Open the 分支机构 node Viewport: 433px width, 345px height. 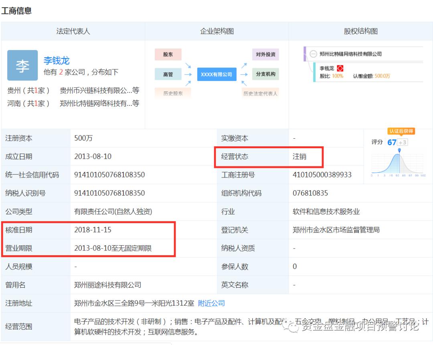click(x=265, y=74)
